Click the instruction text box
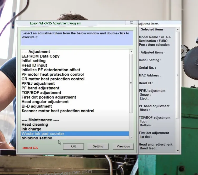The image size is (198, 175). [x=77, y=38]
